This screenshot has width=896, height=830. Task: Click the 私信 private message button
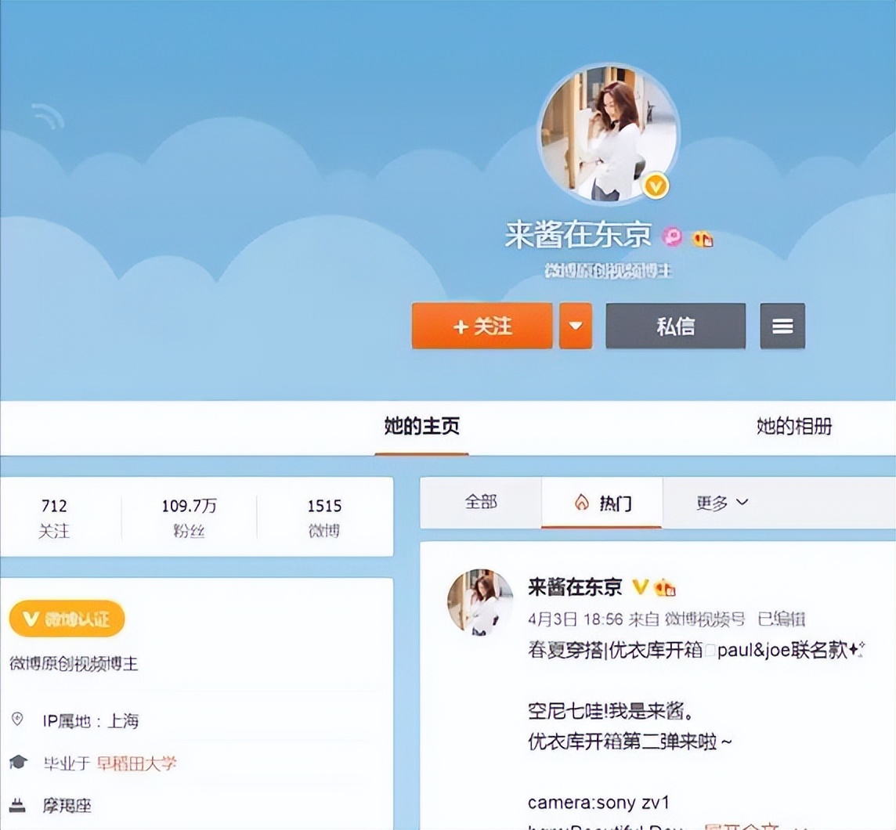674,326
